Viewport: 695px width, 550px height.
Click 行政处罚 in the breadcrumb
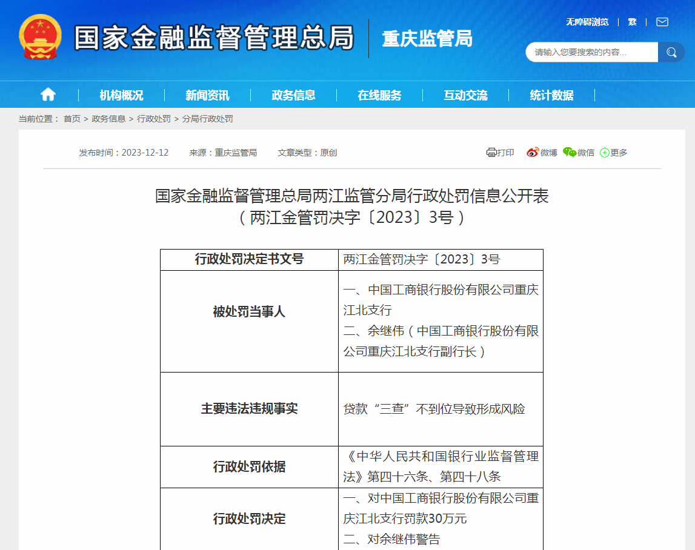coord(154,119)
